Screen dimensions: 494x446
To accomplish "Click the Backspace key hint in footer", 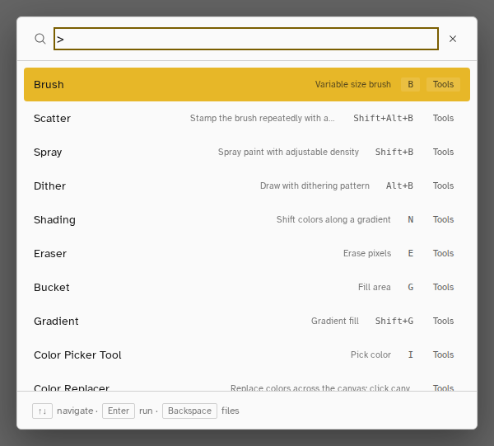I will [189, 411].
